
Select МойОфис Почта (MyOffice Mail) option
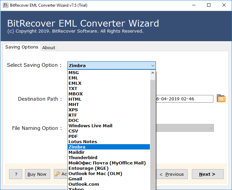(x=109, y=163)
